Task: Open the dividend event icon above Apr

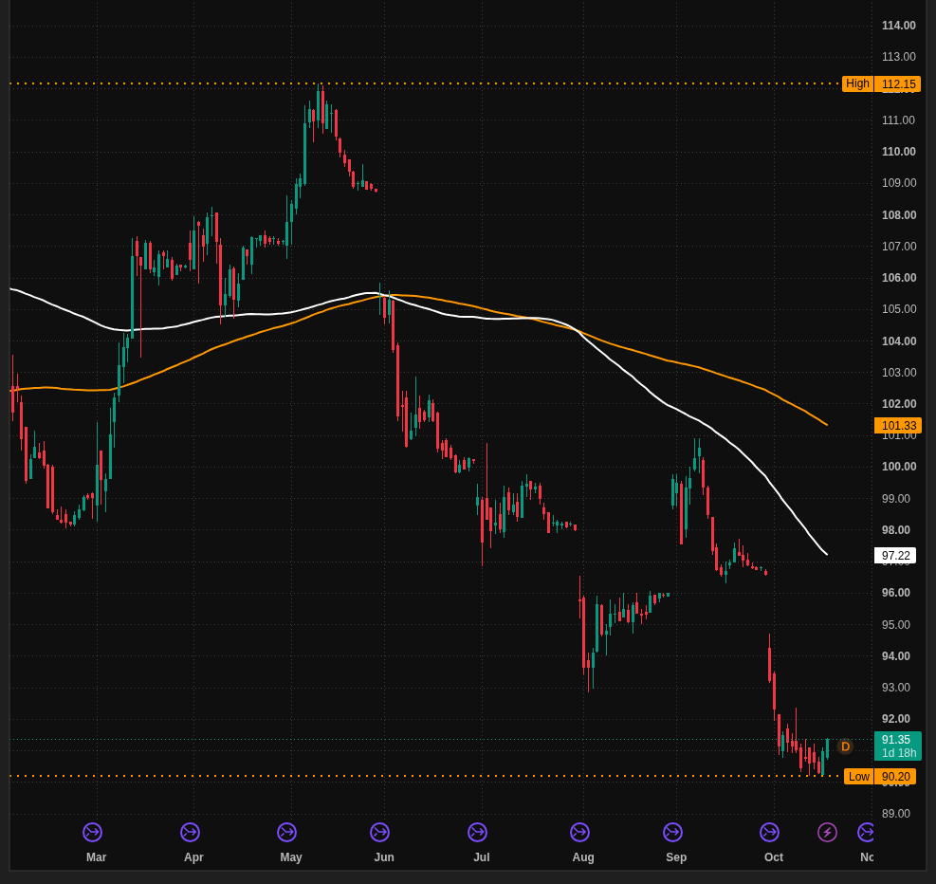Action: (191, 832)
